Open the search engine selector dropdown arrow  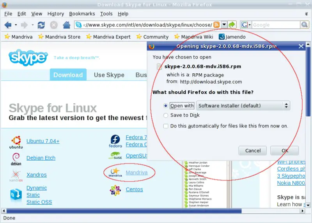(250, 25)
